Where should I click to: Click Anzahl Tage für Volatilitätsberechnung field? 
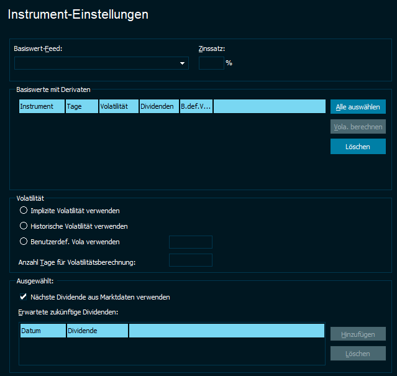click(x=191, y=260)
